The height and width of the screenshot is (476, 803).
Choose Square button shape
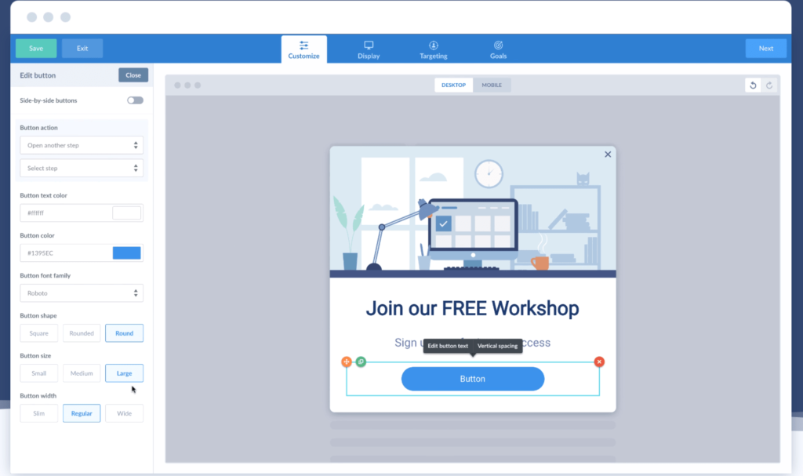pos(39,333)
